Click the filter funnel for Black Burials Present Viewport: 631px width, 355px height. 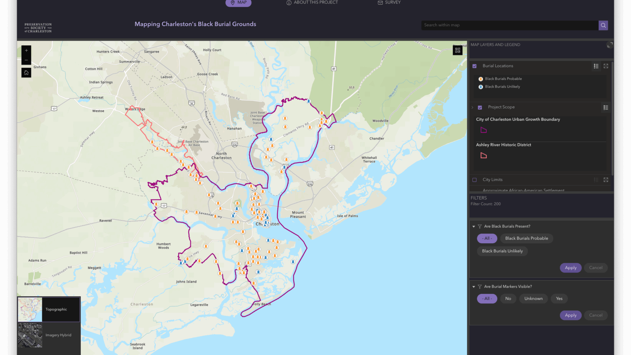[x=480, y=226]
